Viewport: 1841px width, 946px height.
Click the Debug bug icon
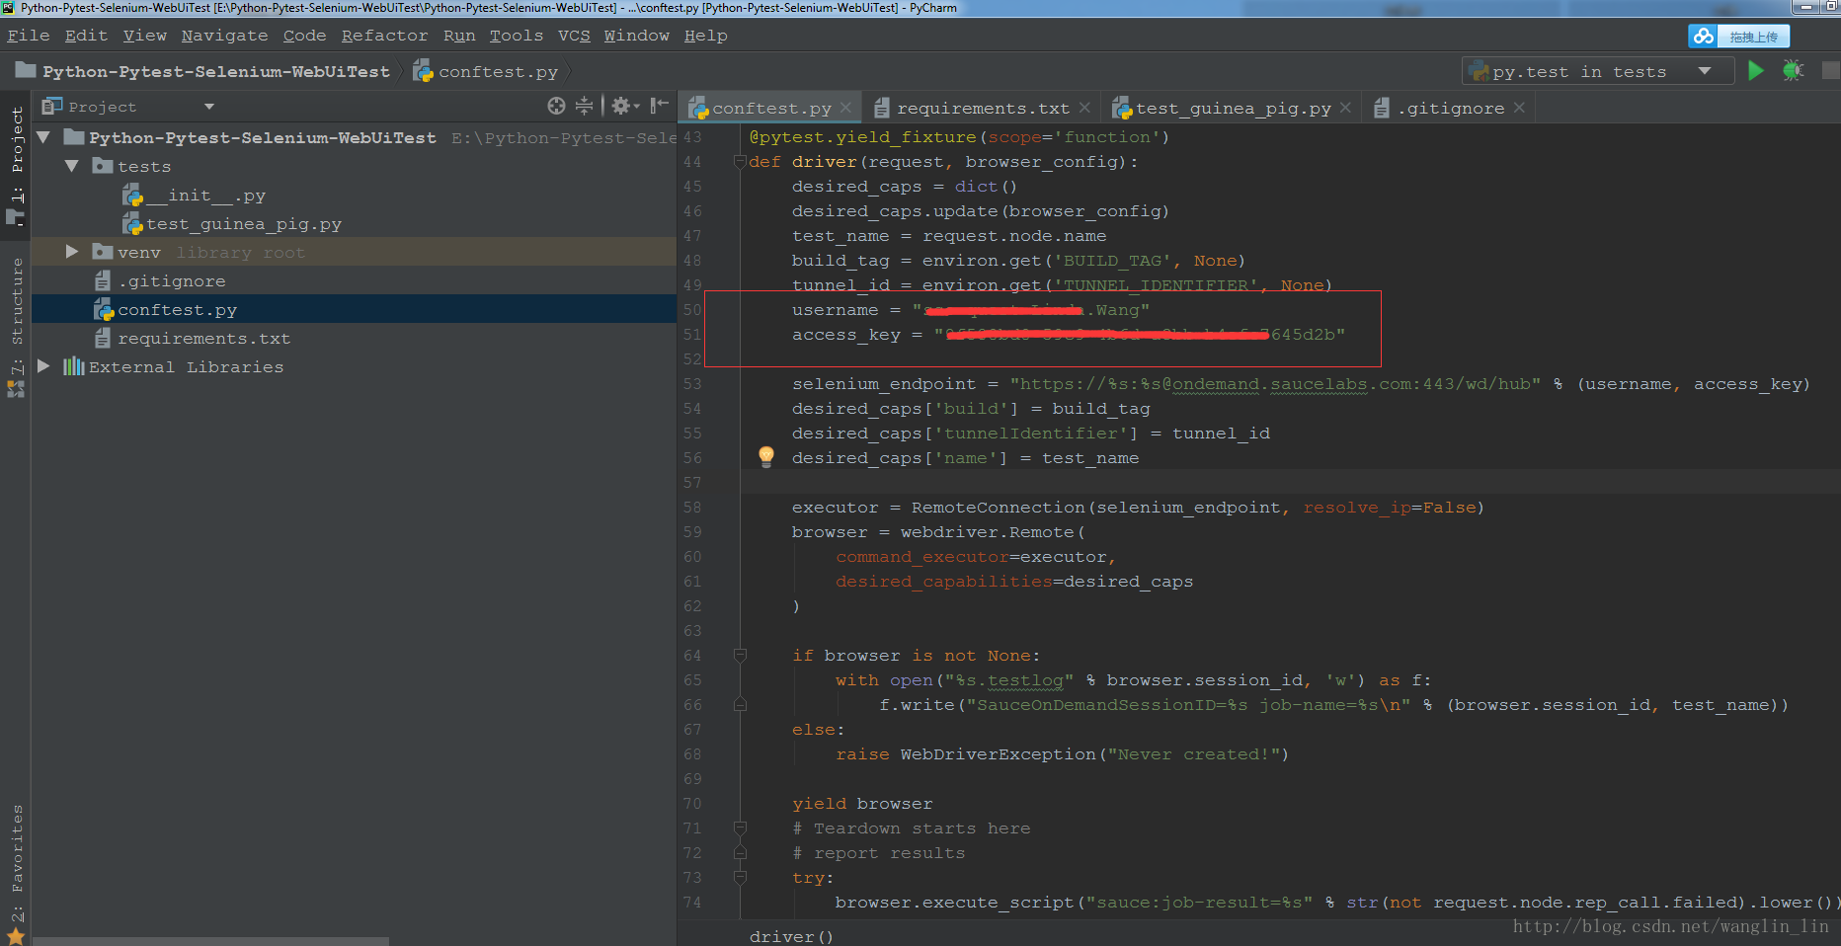[1793, 71]
